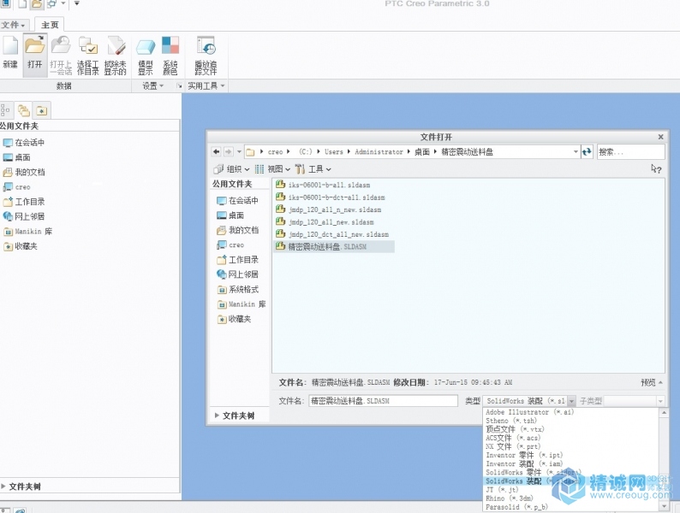
Task: Select creo computer in dialog sidebar
Action: pos(230,245)
